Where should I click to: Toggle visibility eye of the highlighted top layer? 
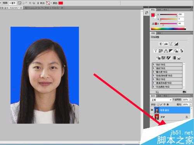click(x=152, y=110)
